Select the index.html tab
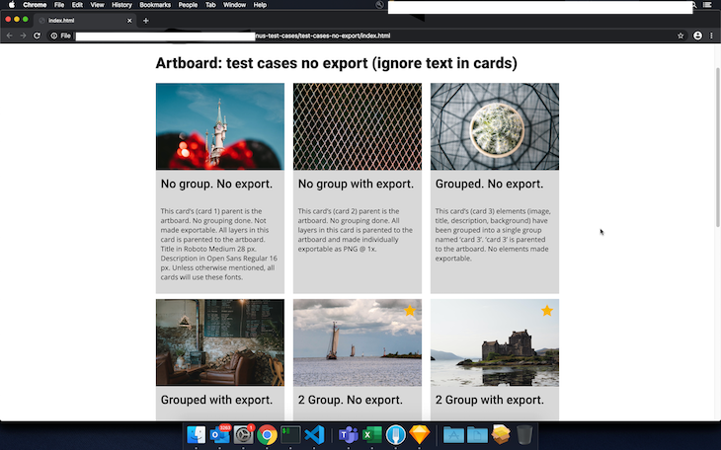 pyautogui.click(x=85, y=20)
